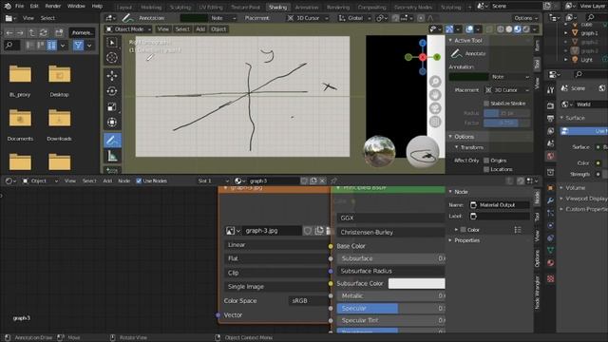608x342 pixels.
Task: Toggle Stabilize Stroke checkbox
Action: click(x=486, y=104)
